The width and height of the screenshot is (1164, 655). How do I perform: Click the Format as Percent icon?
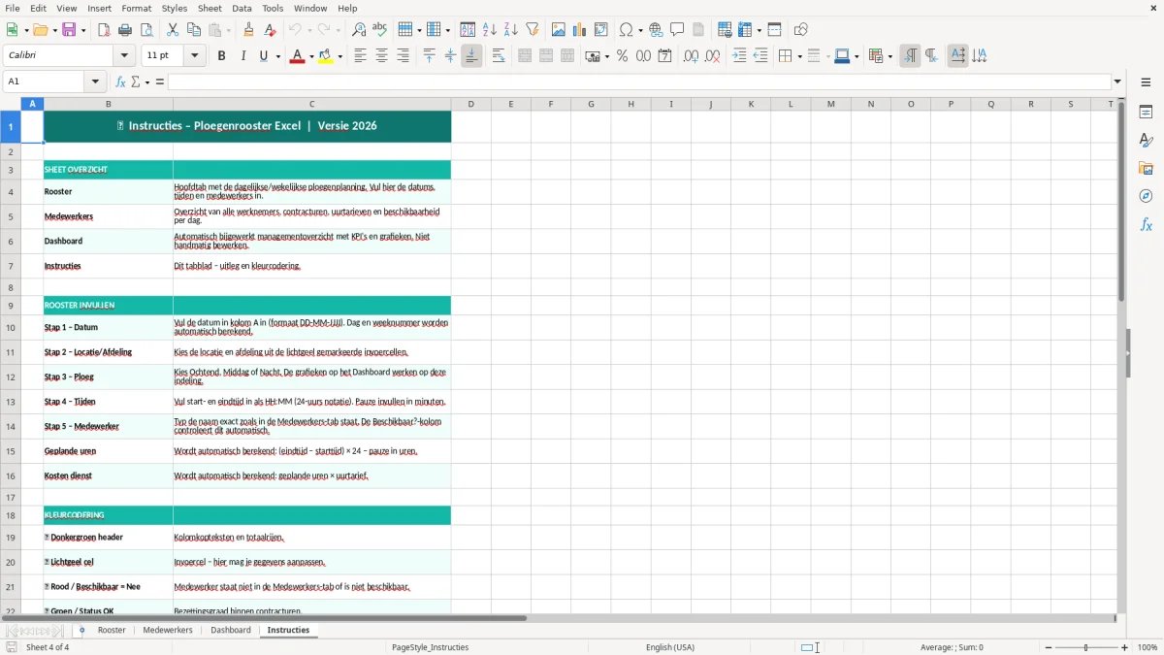(x=623, y=56)
